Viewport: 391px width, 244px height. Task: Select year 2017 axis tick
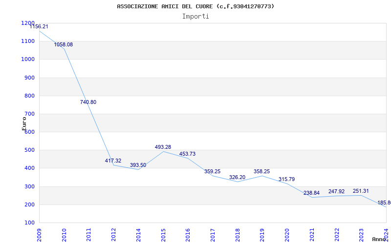click(x=213, y=235)
